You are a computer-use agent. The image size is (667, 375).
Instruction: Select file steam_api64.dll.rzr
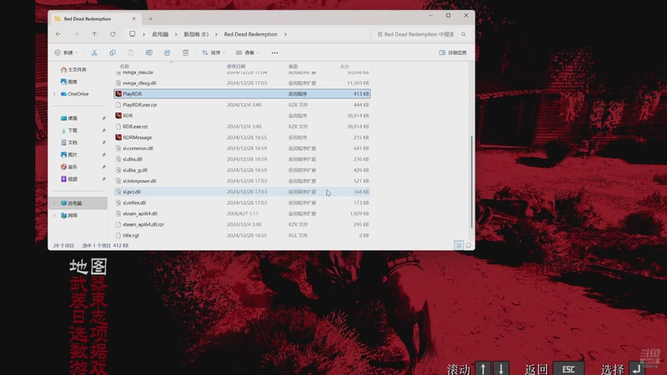pyautogui.click(x=242, y=224)
